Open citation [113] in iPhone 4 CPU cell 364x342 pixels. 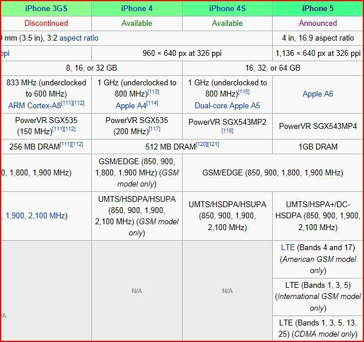153,92
